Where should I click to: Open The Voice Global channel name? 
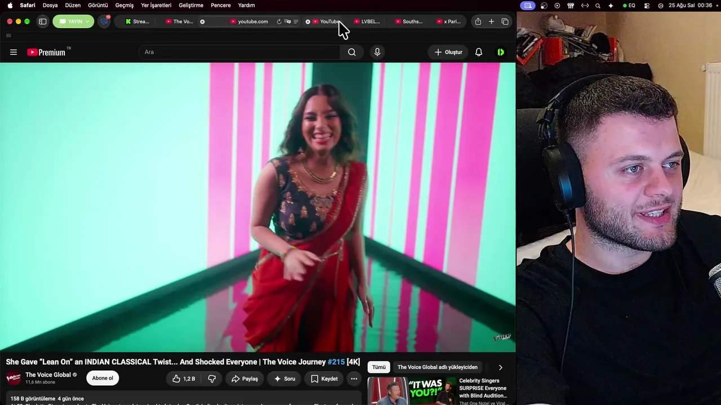coord(48,375)
